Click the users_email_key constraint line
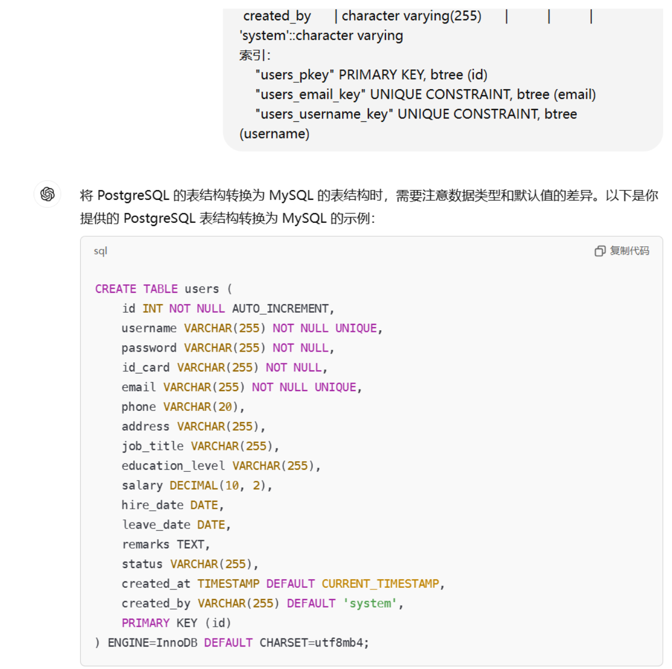 pyautogui.click(x=425, y=94)
